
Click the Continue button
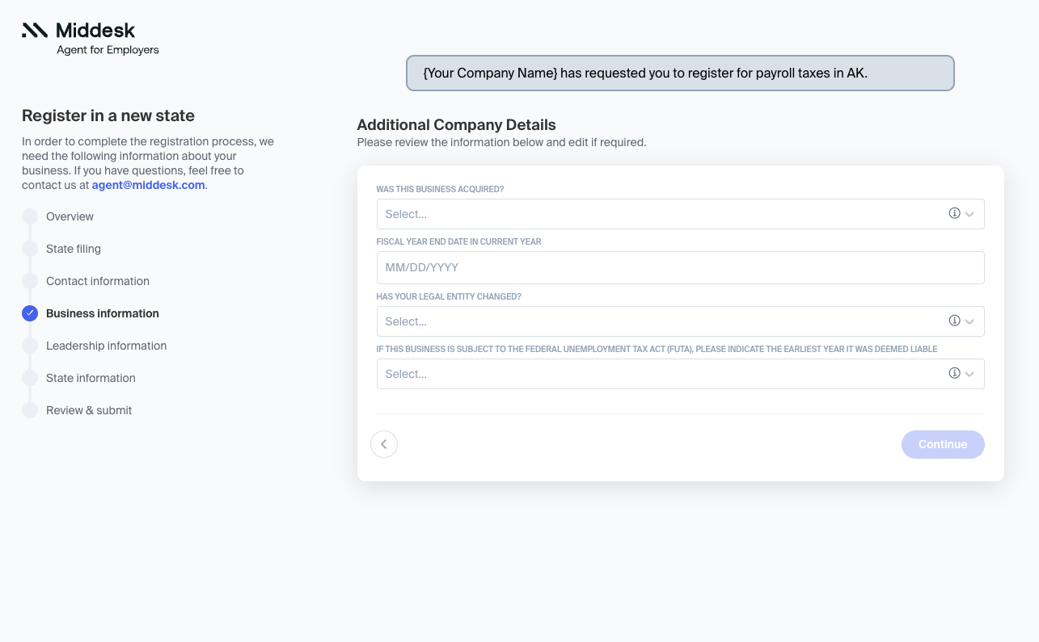pyautogui.click(x=943, y=444)
